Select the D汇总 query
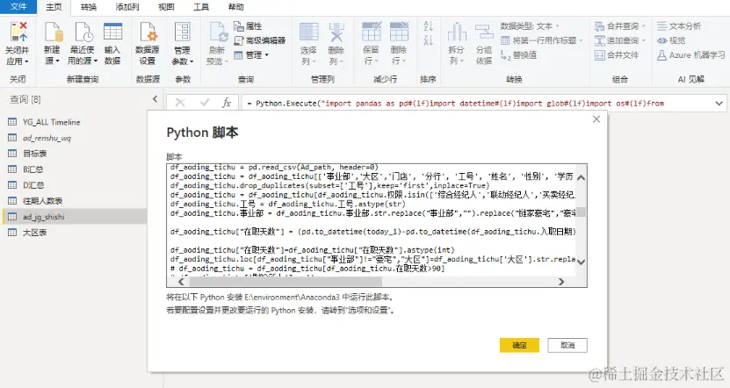 pos(74,185)
